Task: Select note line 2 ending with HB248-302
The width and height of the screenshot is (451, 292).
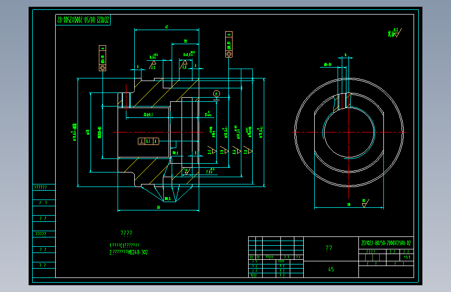Action: coord(128,253)
